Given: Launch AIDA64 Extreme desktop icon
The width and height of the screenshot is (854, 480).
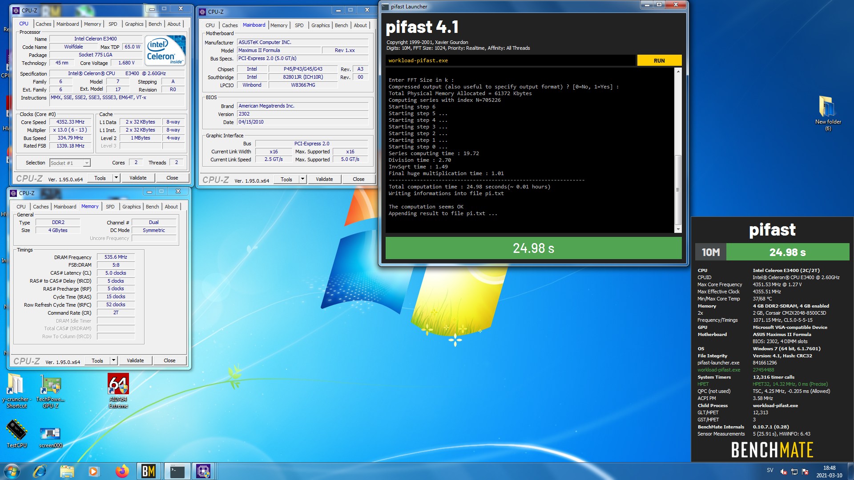Looking at the screenshot, I should click(118, 391).
